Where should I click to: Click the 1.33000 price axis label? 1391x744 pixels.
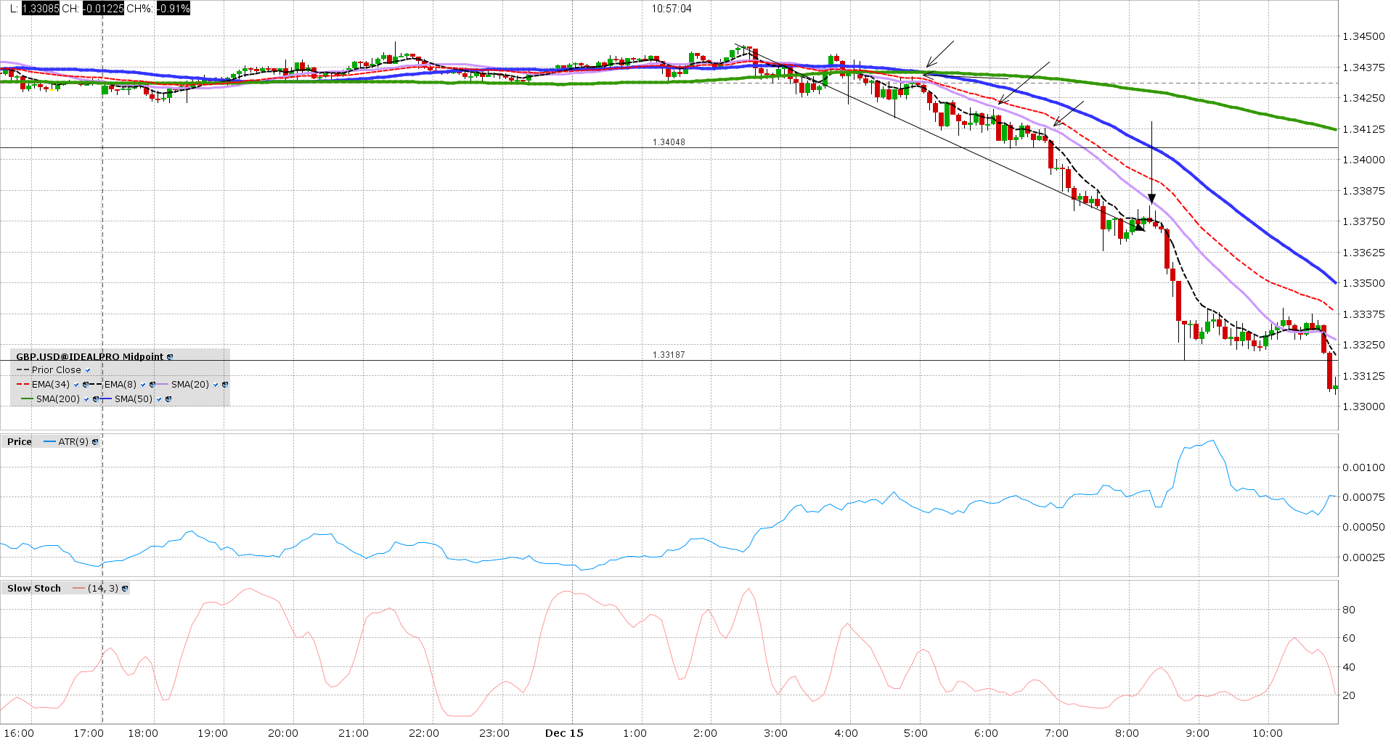(1363, 406)
